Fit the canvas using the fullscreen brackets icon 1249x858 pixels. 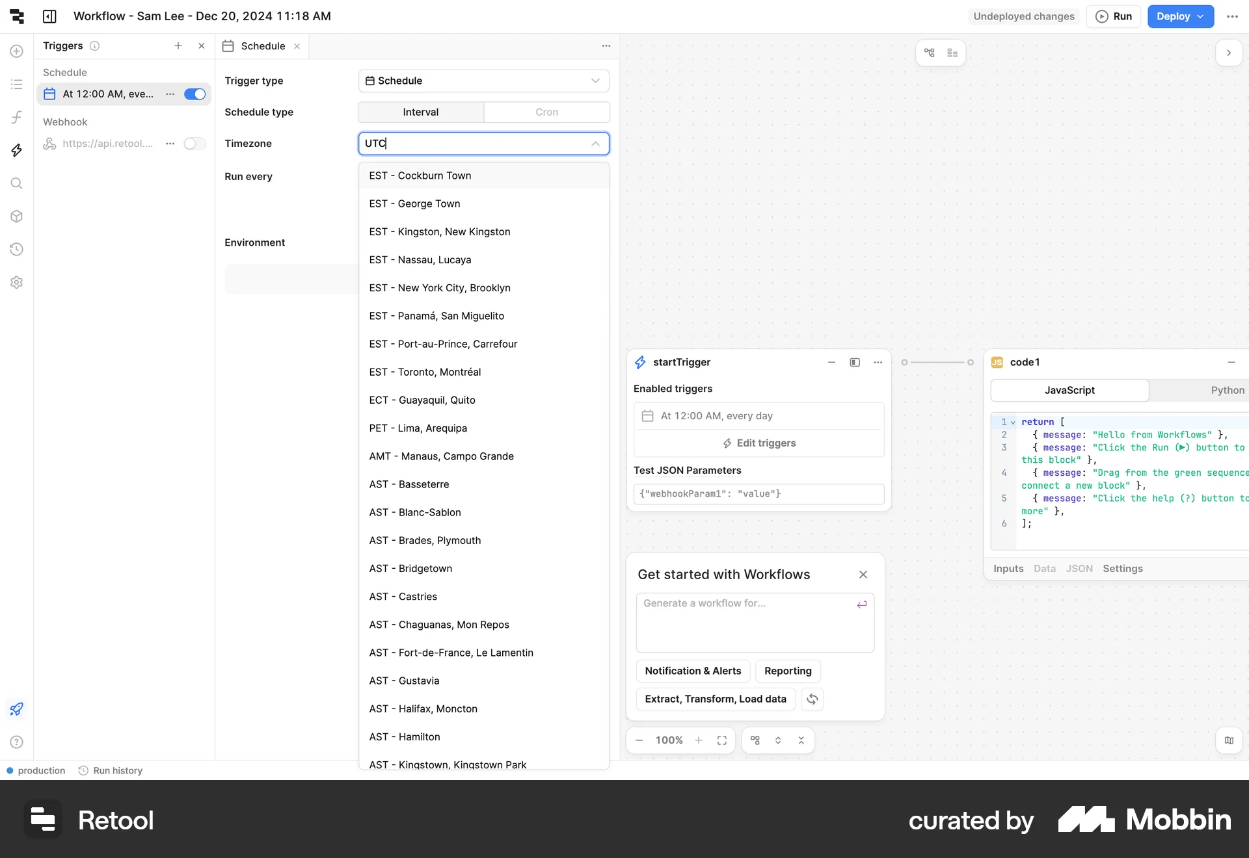[x=722, y=740]
